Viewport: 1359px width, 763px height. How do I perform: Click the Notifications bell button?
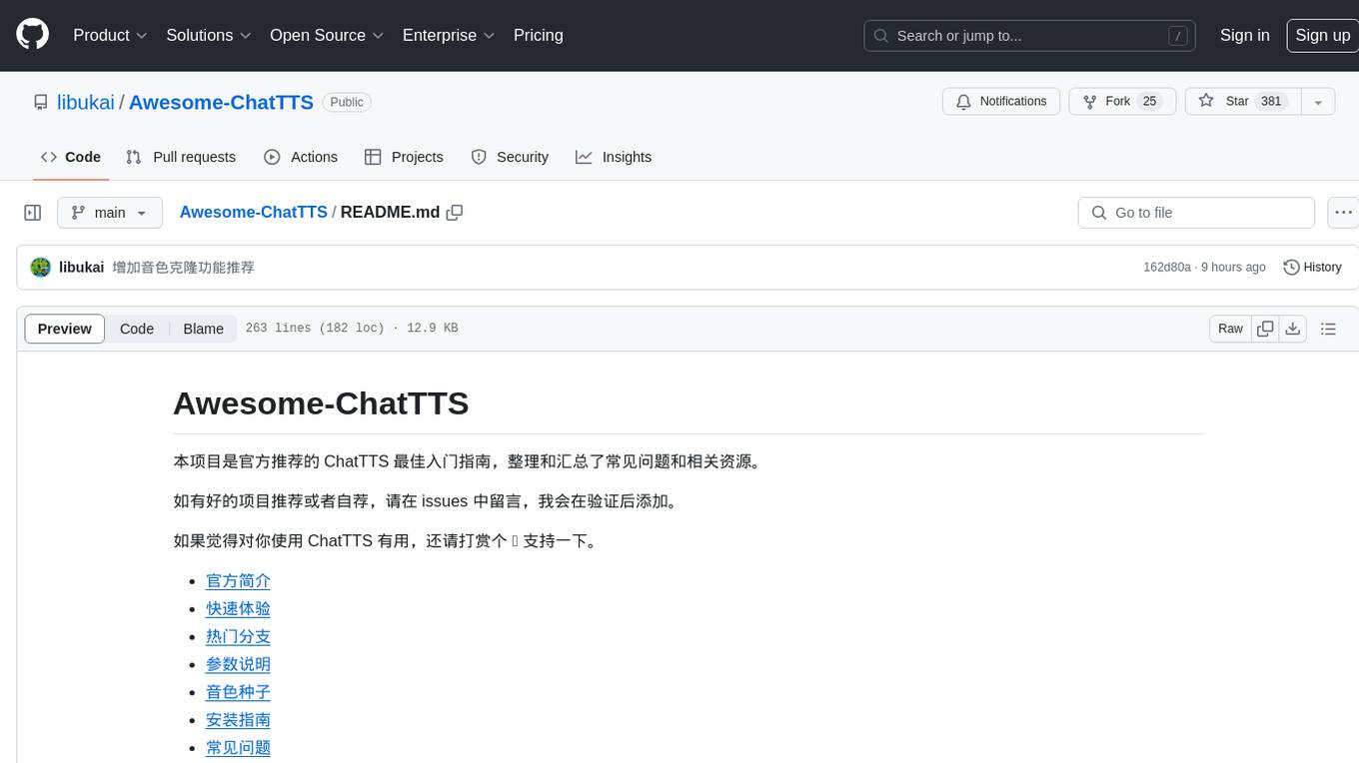pyautogui.click(x=1001, y=102)
